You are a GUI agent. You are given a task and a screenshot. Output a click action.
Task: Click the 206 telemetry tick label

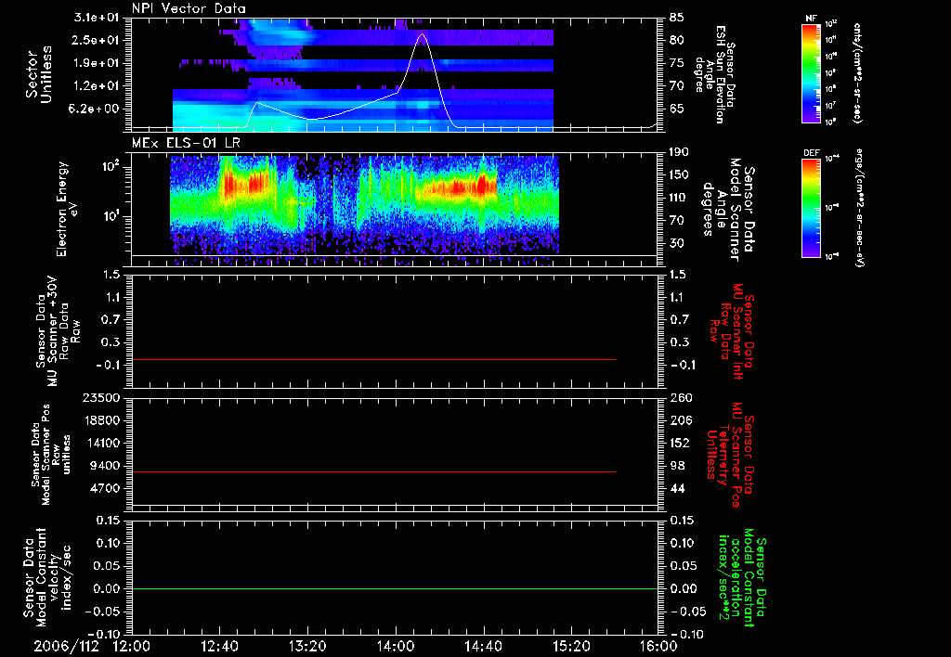[x=681, y=420]
